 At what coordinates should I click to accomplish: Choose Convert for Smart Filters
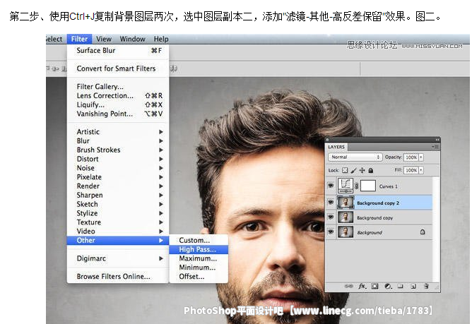click(118, 68)
